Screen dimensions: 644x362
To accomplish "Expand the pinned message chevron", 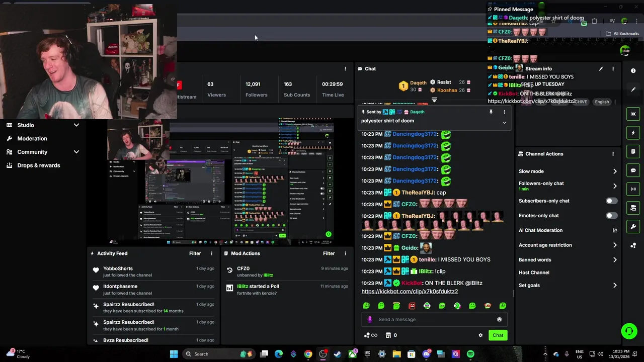I will [504, 123].
